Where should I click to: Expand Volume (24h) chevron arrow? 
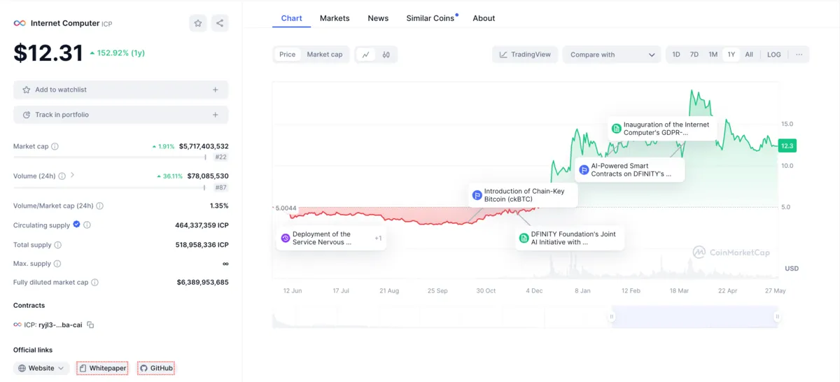pos(73,176)
